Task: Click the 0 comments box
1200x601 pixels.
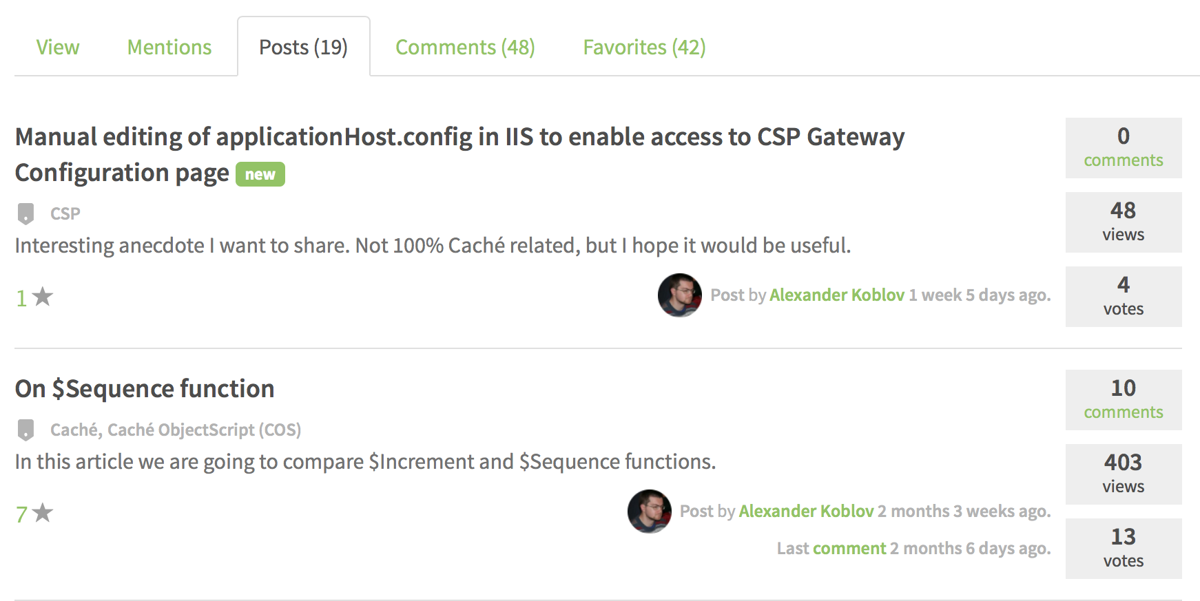Action: click(1124, 148)
